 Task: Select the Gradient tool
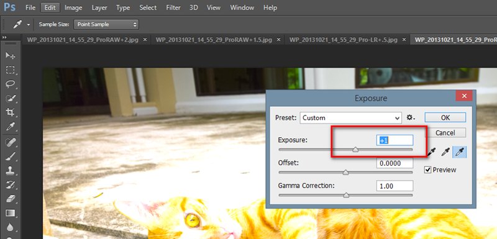pyautogui.click(x=11, y=213)
